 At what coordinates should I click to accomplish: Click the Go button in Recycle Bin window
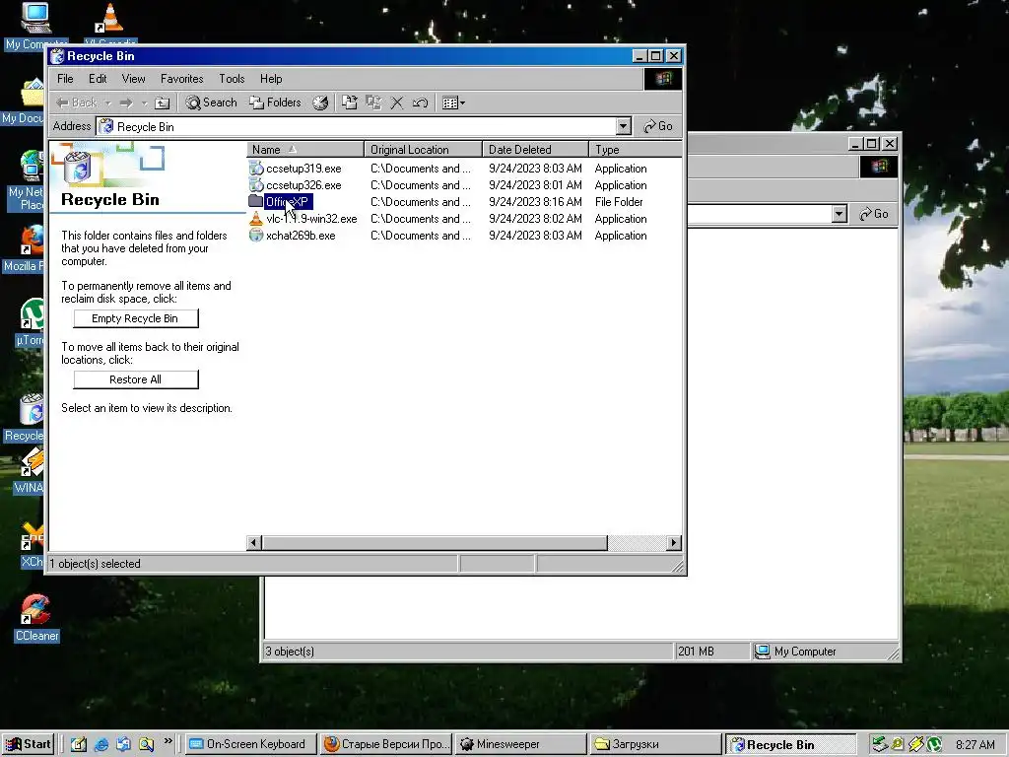[x=657, y=126]
